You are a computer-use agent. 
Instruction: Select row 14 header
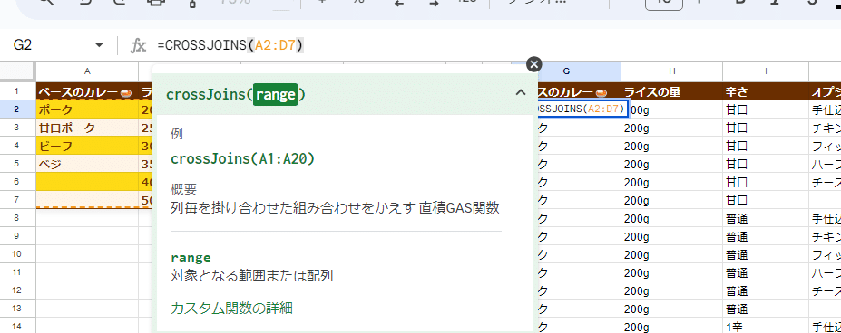pos(17,327)
